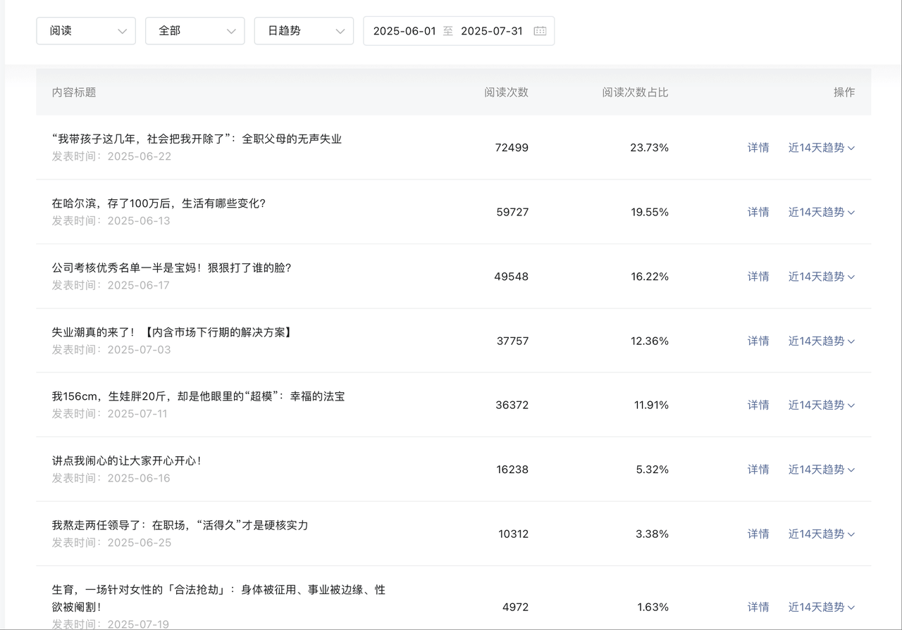Open 详情 for the 生育合法抢劫 article
902x630 pixels.
pos(758,607)
